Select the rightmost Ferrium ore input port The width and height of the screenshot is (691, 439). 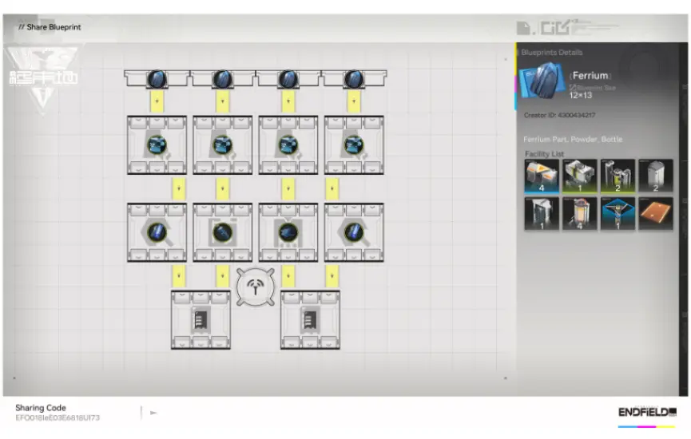(354, 78)
